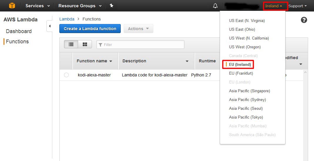Click the kodi-alexa-master function name

94,75
